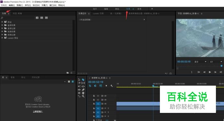Click the timeline timecode 00:00:52:19

point(96,82)
